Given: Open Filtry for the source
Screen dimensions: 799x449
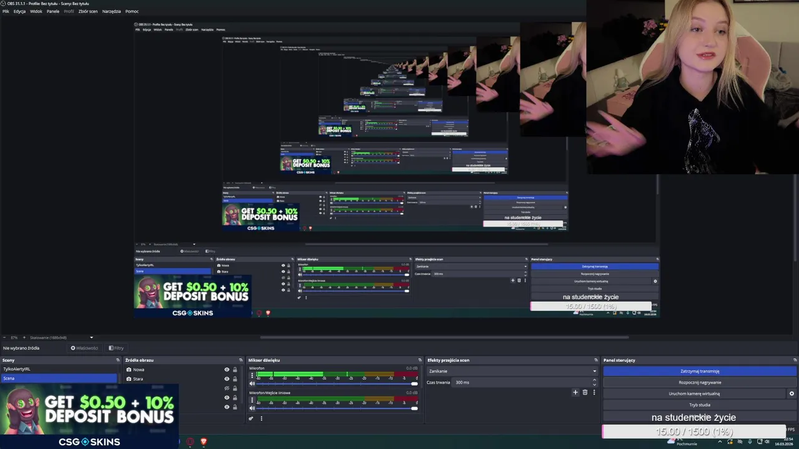Looking at the screenshot, I should tap(116, 348).
